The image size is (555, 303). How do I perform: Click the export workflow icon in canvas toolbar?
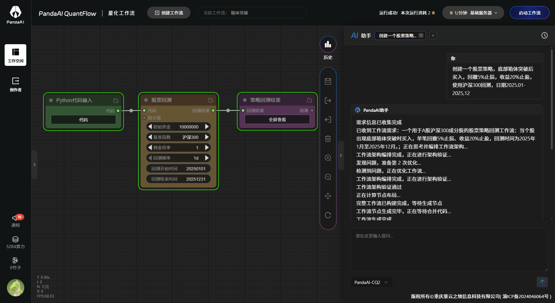point(328,101)
